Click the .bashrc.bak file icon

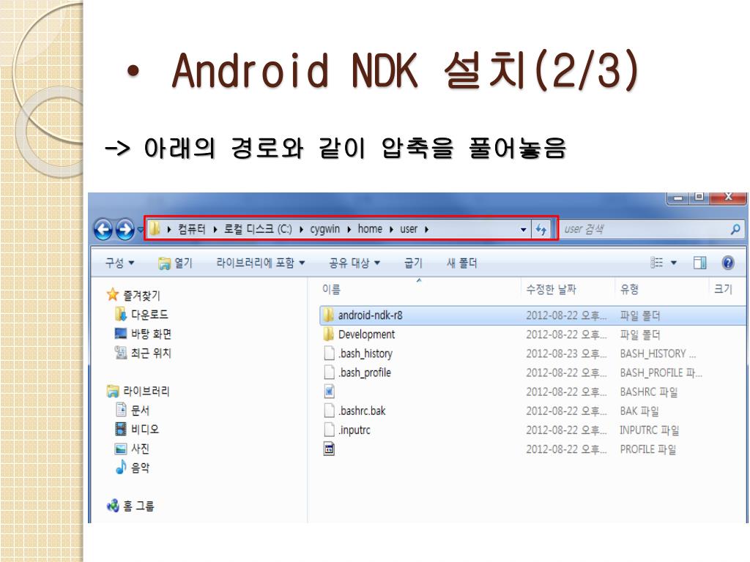click(329, 411)
